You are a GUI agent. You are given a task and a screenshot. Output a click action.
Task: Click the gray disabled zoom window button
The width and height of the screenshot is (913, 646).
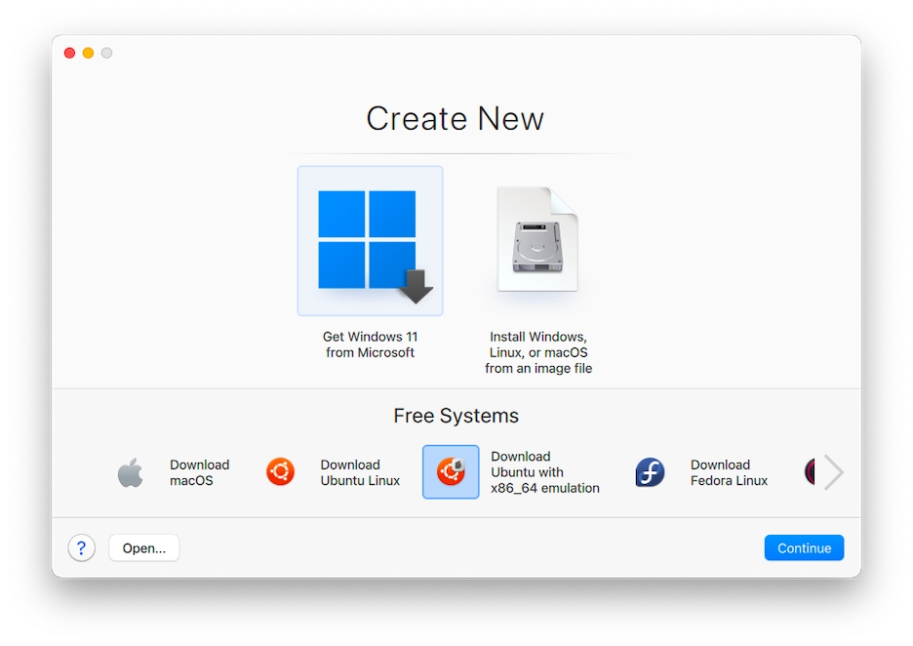[107, 53]
